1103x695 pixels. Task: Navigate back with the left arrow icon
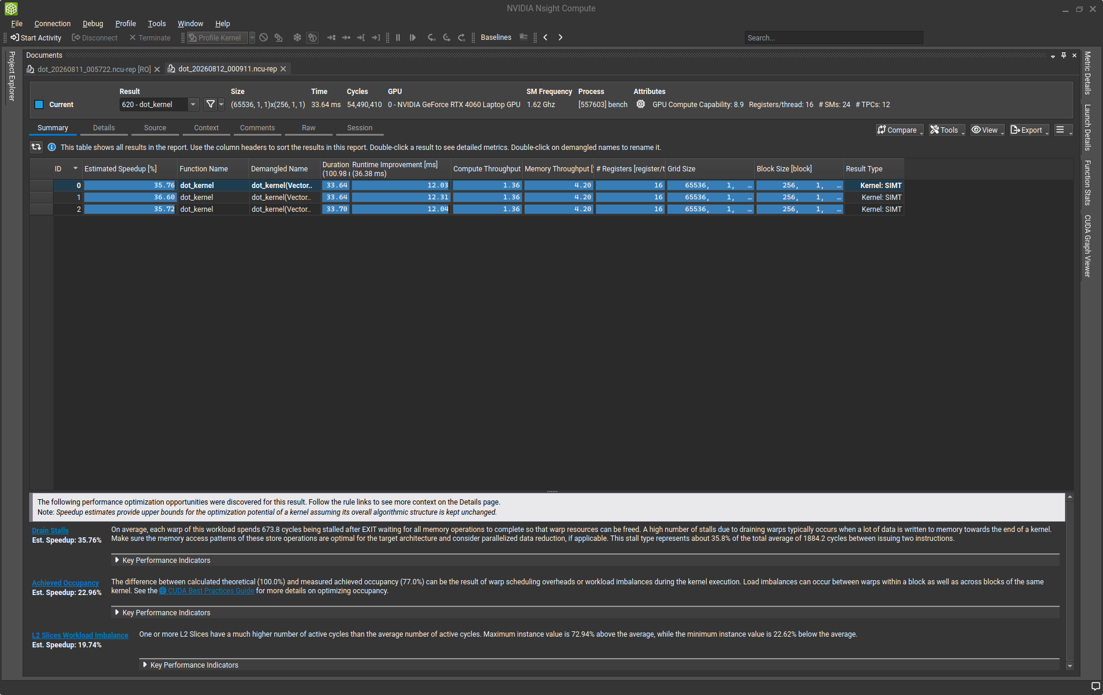546,37
